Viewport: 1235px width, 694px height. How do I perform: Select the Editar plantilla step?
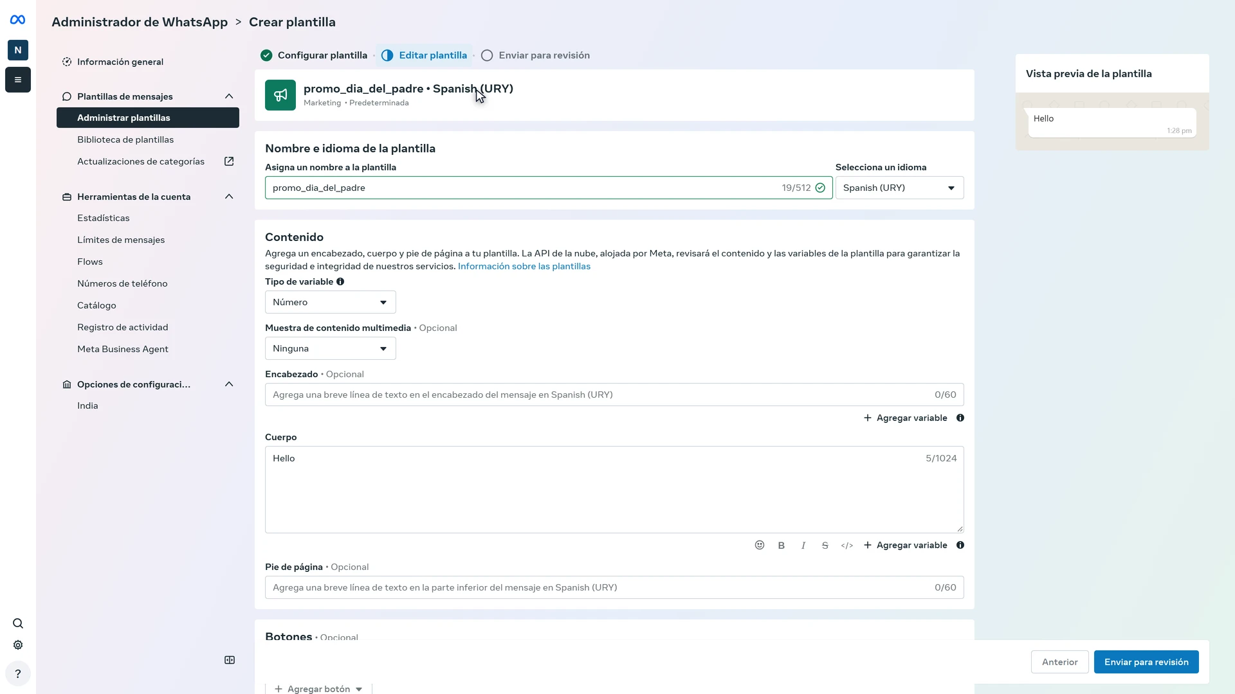(x=425, y=55)
